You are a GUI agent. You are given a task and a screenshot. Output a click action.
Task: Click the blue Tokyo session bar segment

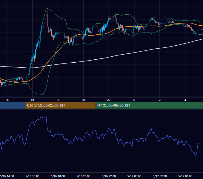click(13, 105)
